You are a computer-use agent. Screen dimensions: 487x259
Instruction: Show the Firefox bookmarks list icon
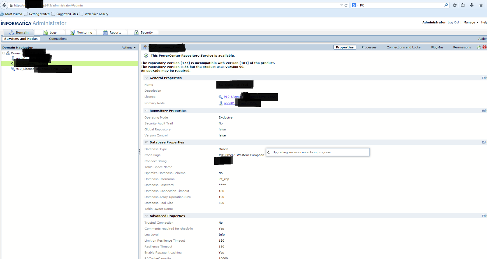(463, 5)
